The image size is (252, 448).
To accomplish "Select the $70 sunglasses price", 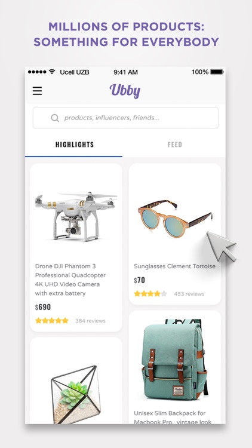I will pyautogui.click(x=139, y=280).
